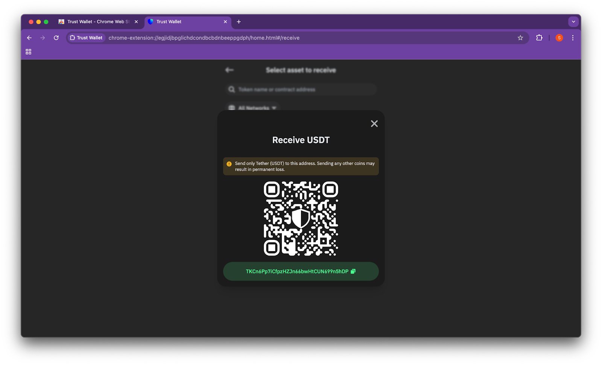Viewport: 602px width, 365px height.
Task: Click the back arrow beside Select asset to receive
Action: 229,70
